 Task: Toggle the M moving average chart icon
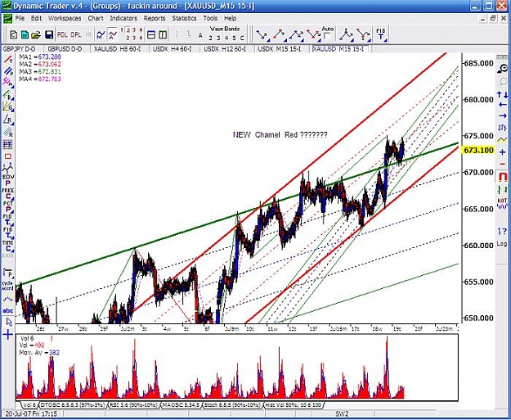coord(101,34)
